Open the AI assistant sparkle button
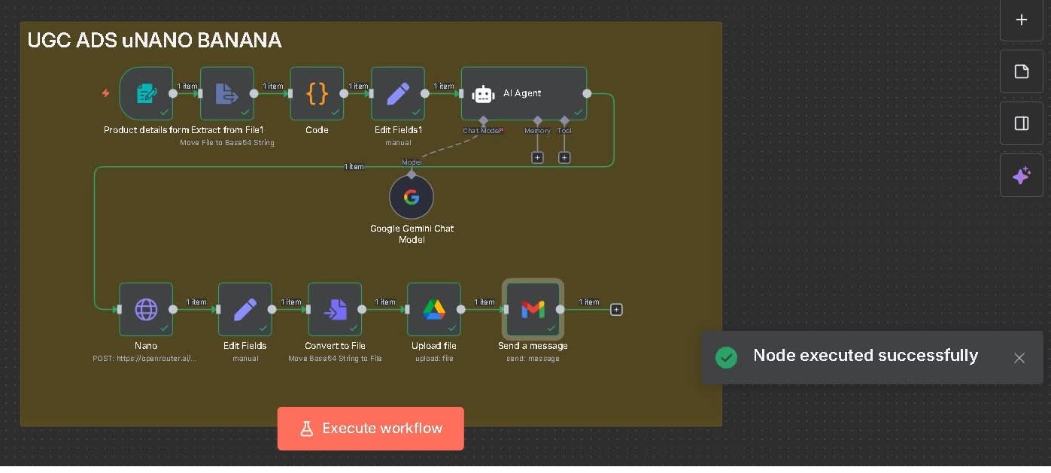Viewport: 1051px width, 473px height. coord(1021,175)
